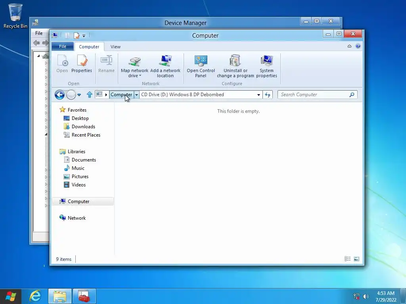Select Computer in the navigation pane
The image size is (406, 304).
coord(83,201)
